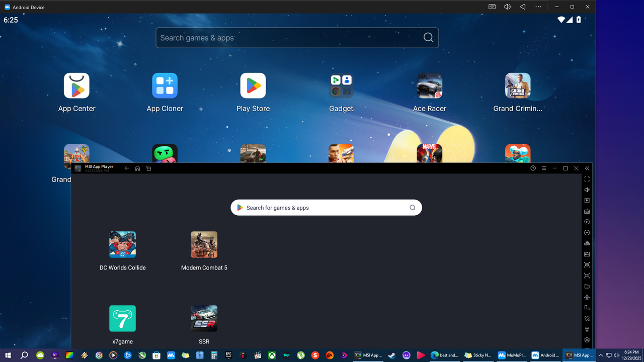Set location via sidebar pin icon

point(587,329)
